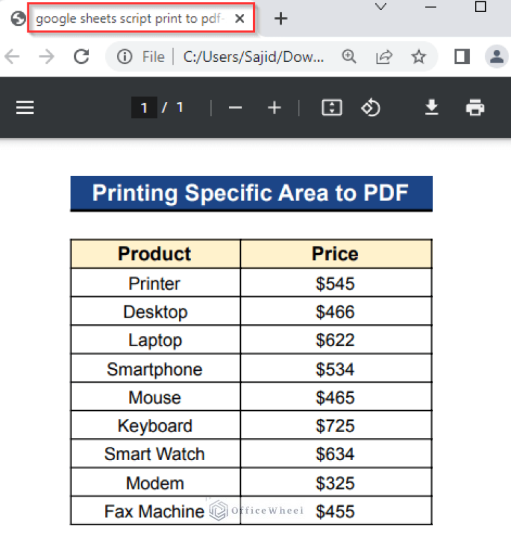Screen dimensions: 511x536
Task: Navigate back using the back arrow
Action: [12, 57]
